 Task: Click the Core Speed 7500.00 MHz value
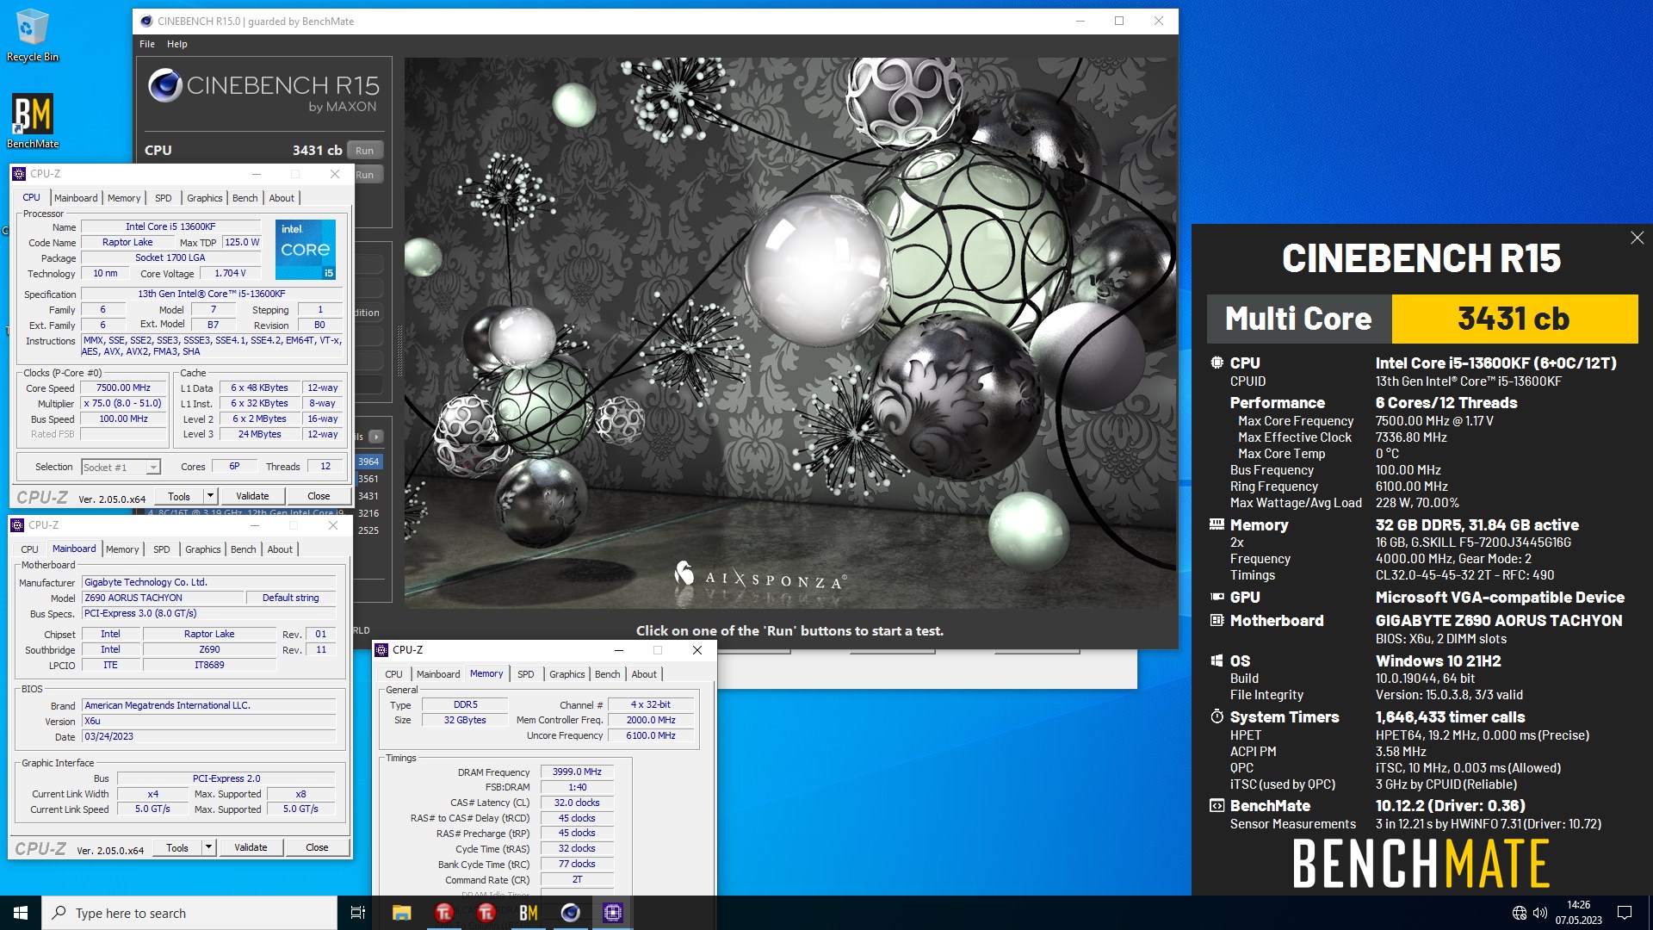click(x=123, y=388)
